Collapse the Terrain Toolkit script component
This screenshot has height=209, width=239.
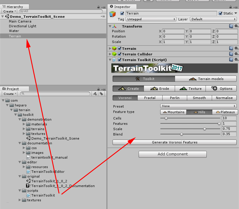coord(110,60)
